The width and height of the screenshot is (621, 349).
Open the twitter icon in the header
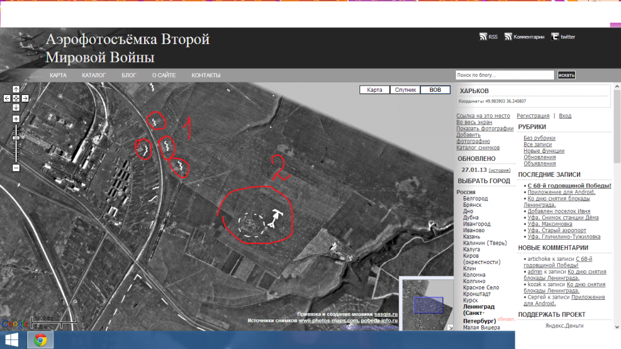tap(555, 37)
